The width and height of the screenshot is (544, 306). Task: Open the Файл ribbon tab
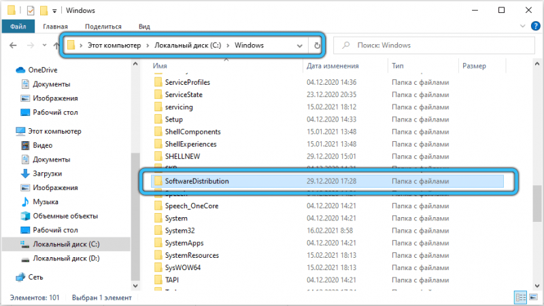pyautogui.click(x=18, y=26)
